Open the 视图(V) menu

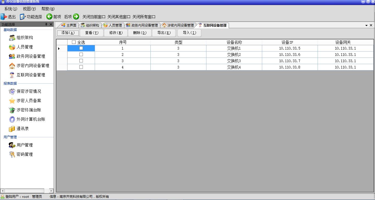click(x=29, y=9)
